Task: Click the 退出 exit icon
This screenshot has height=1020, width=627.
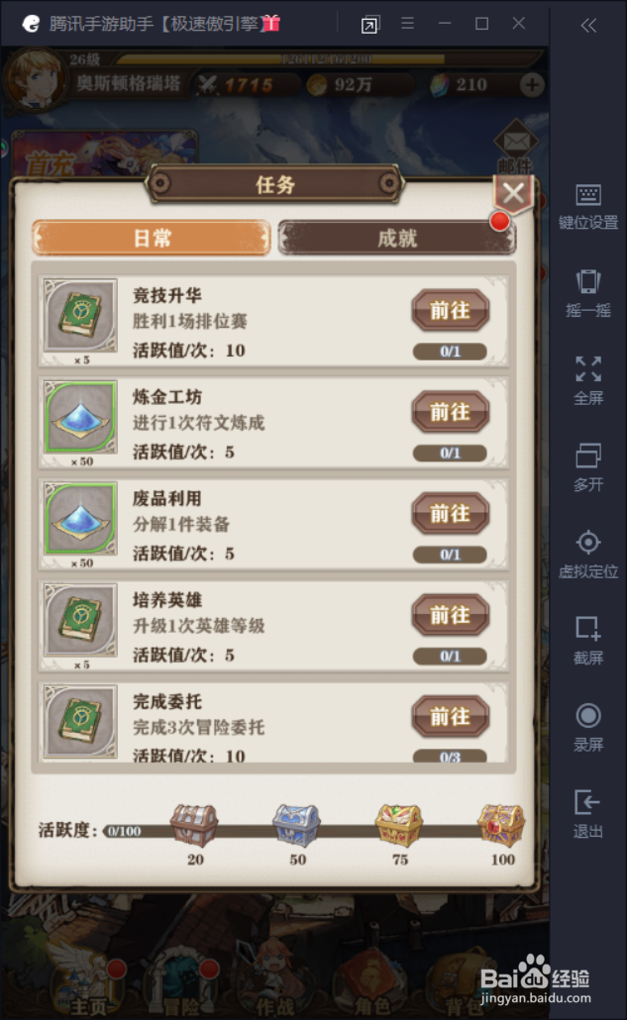Action: tap(588, 802)
